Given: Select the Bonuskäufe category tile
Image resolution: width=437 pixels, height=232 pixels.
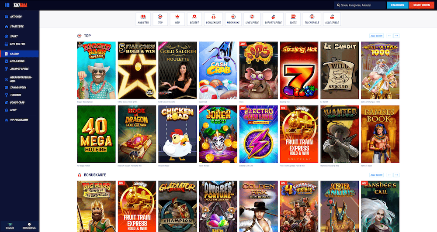Looking at the screenshot, I should tap(213, 19).
